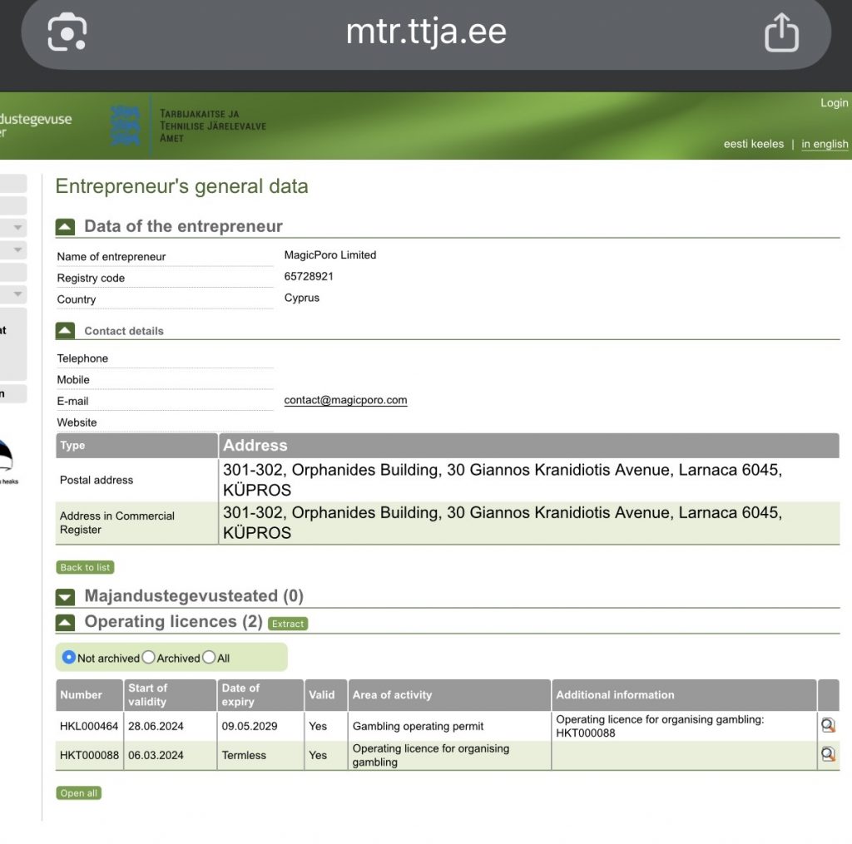Collapse the Contact details section
Viewport: 852px width, 844px height.
pyautogui.click(x=65, y=330)
